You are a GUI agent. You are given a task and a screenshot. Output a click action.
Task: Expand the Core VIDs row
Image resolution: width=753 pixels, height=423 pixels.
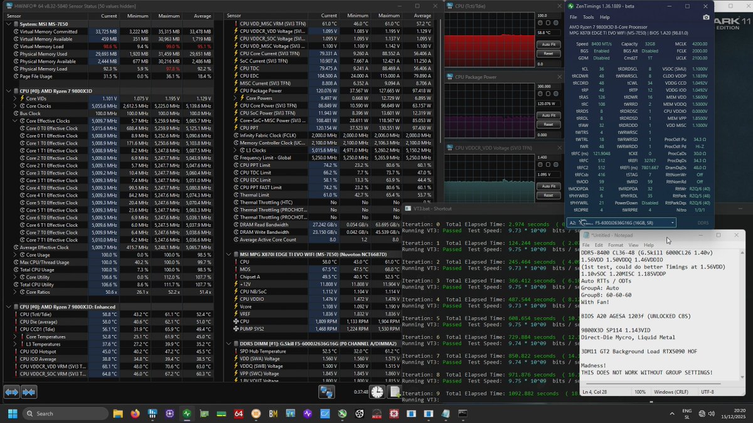tap(15, 98)
